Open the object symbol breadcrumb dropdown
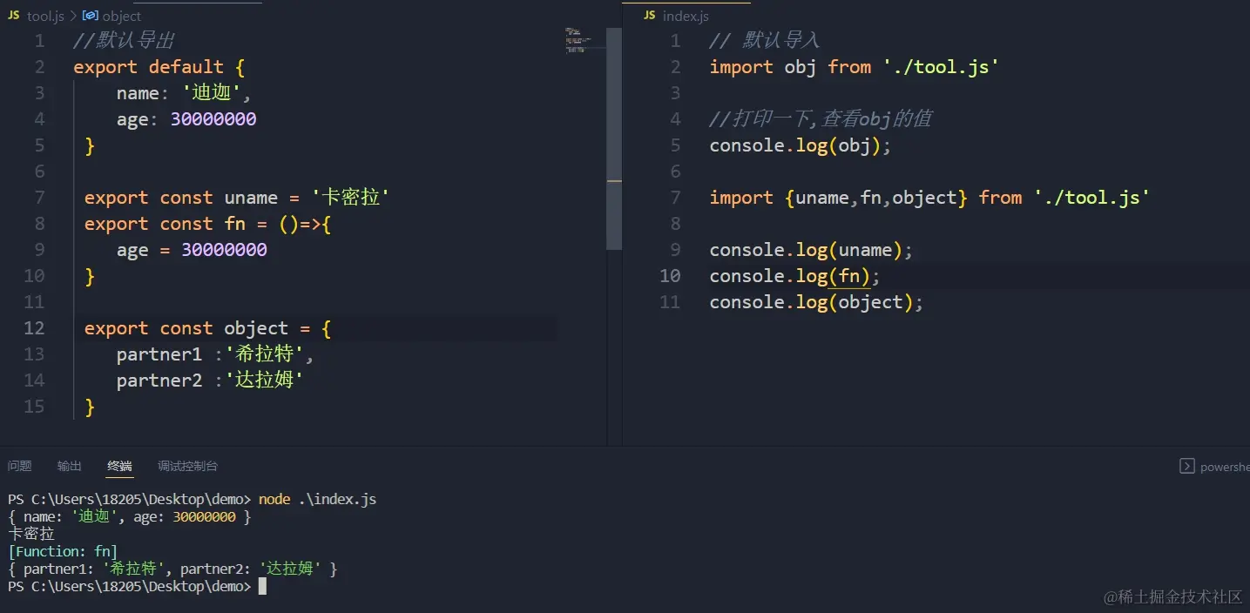1250x613 pixels. (121, 16)
